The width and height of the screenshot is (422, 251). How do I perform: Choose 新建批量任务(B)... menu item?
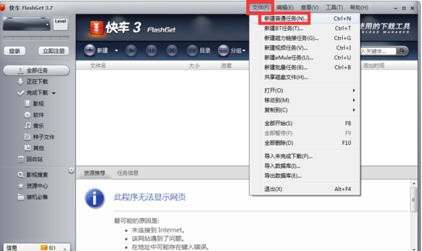click(305, 68)
